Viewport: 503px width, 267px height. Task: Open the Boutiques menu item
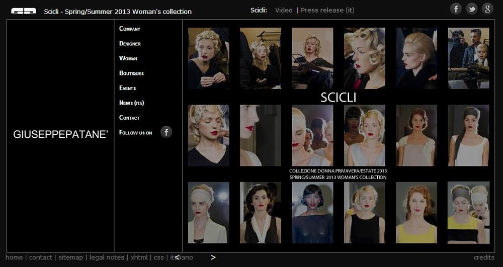[131, 73]
